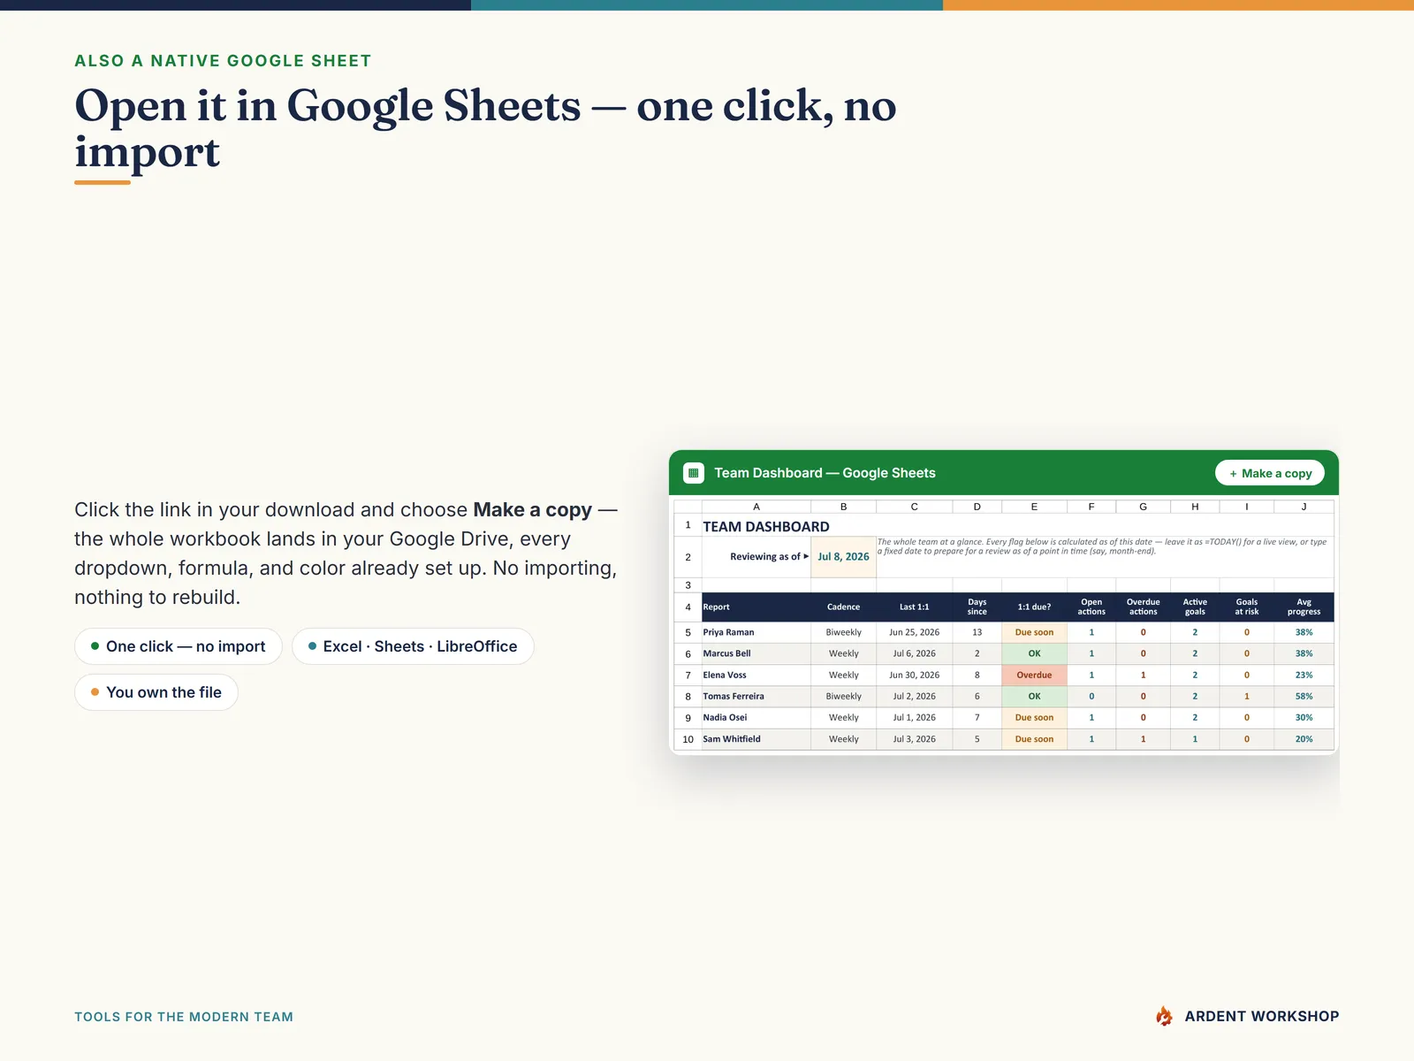The height and width of the screenshot is (1061, 1414).
Task: Click the 'Last 1:1' column heading
Action: pos(914,607)
